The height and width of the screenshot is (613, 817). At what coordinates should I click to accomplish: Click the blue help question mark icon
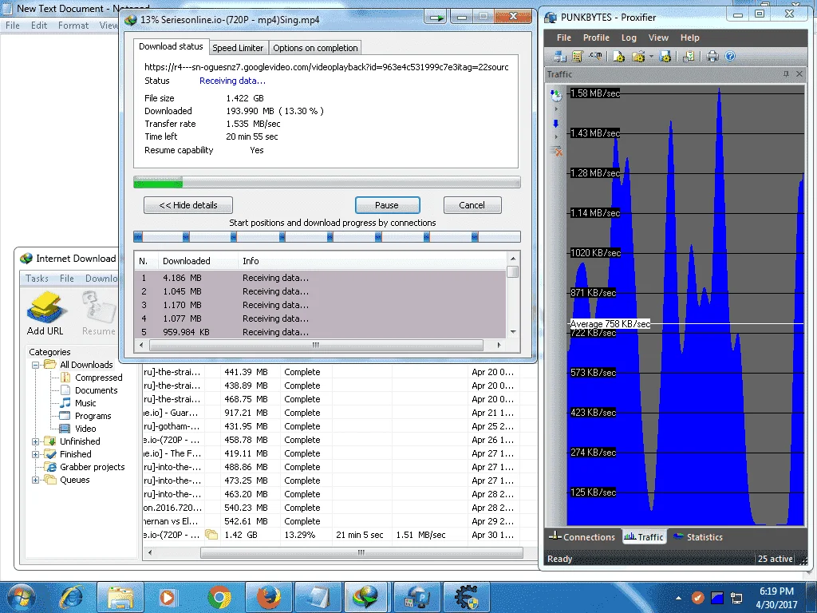(730, 57)
